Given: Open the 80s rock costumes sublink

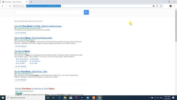Looking at the screenshot, I should 22,59.
